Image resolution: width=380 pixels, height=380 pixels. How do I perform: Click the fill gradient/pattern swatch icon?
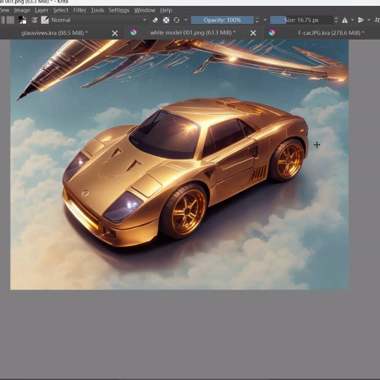point(10,20)
